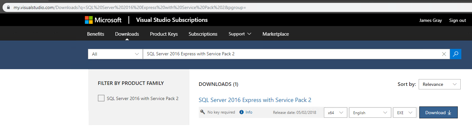Screen dimensions: 472x128
Task: Click the lock icon in address bar
Action: (8, 7)
